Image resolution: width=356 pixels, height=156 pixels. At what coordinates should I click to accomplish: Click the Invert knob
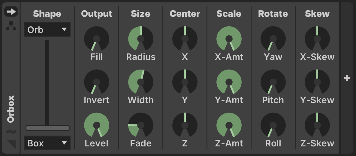click(x=96, y=82)
